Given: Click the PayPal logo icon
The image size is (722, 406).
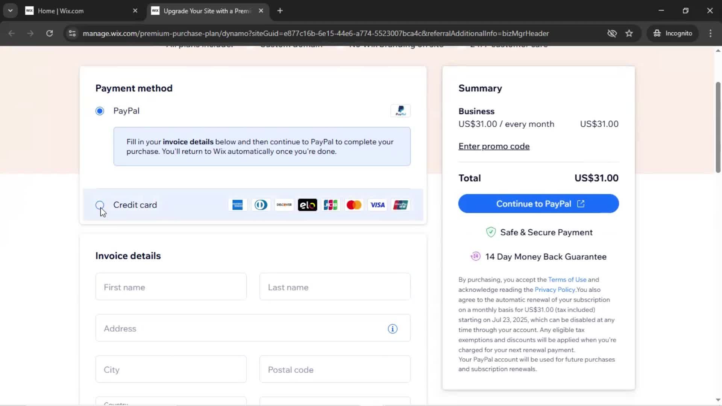Looking at the screenshot, I should coord(400,111).
